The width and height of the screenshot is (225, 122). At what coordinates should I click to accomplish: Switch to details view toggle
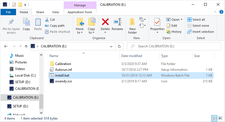coord(215,118)
